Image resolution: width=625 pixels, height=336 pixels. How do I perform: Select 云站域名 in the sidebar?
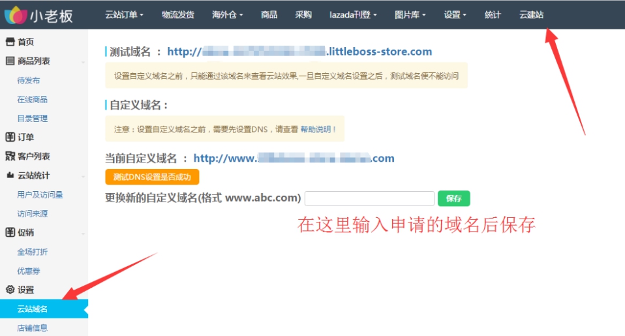click(33, 309)
